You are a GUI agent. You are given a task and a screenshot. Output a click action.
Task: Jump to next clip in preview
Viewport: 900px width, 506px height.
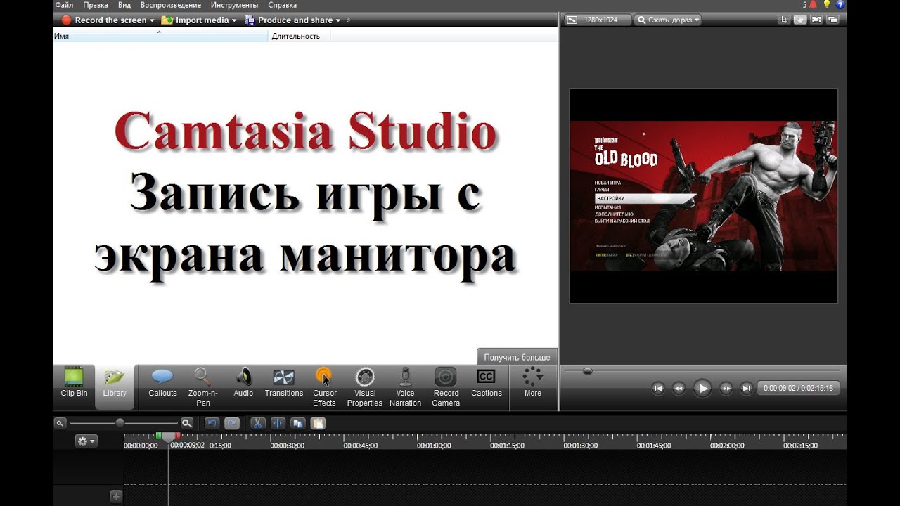(x=747, y=388)
